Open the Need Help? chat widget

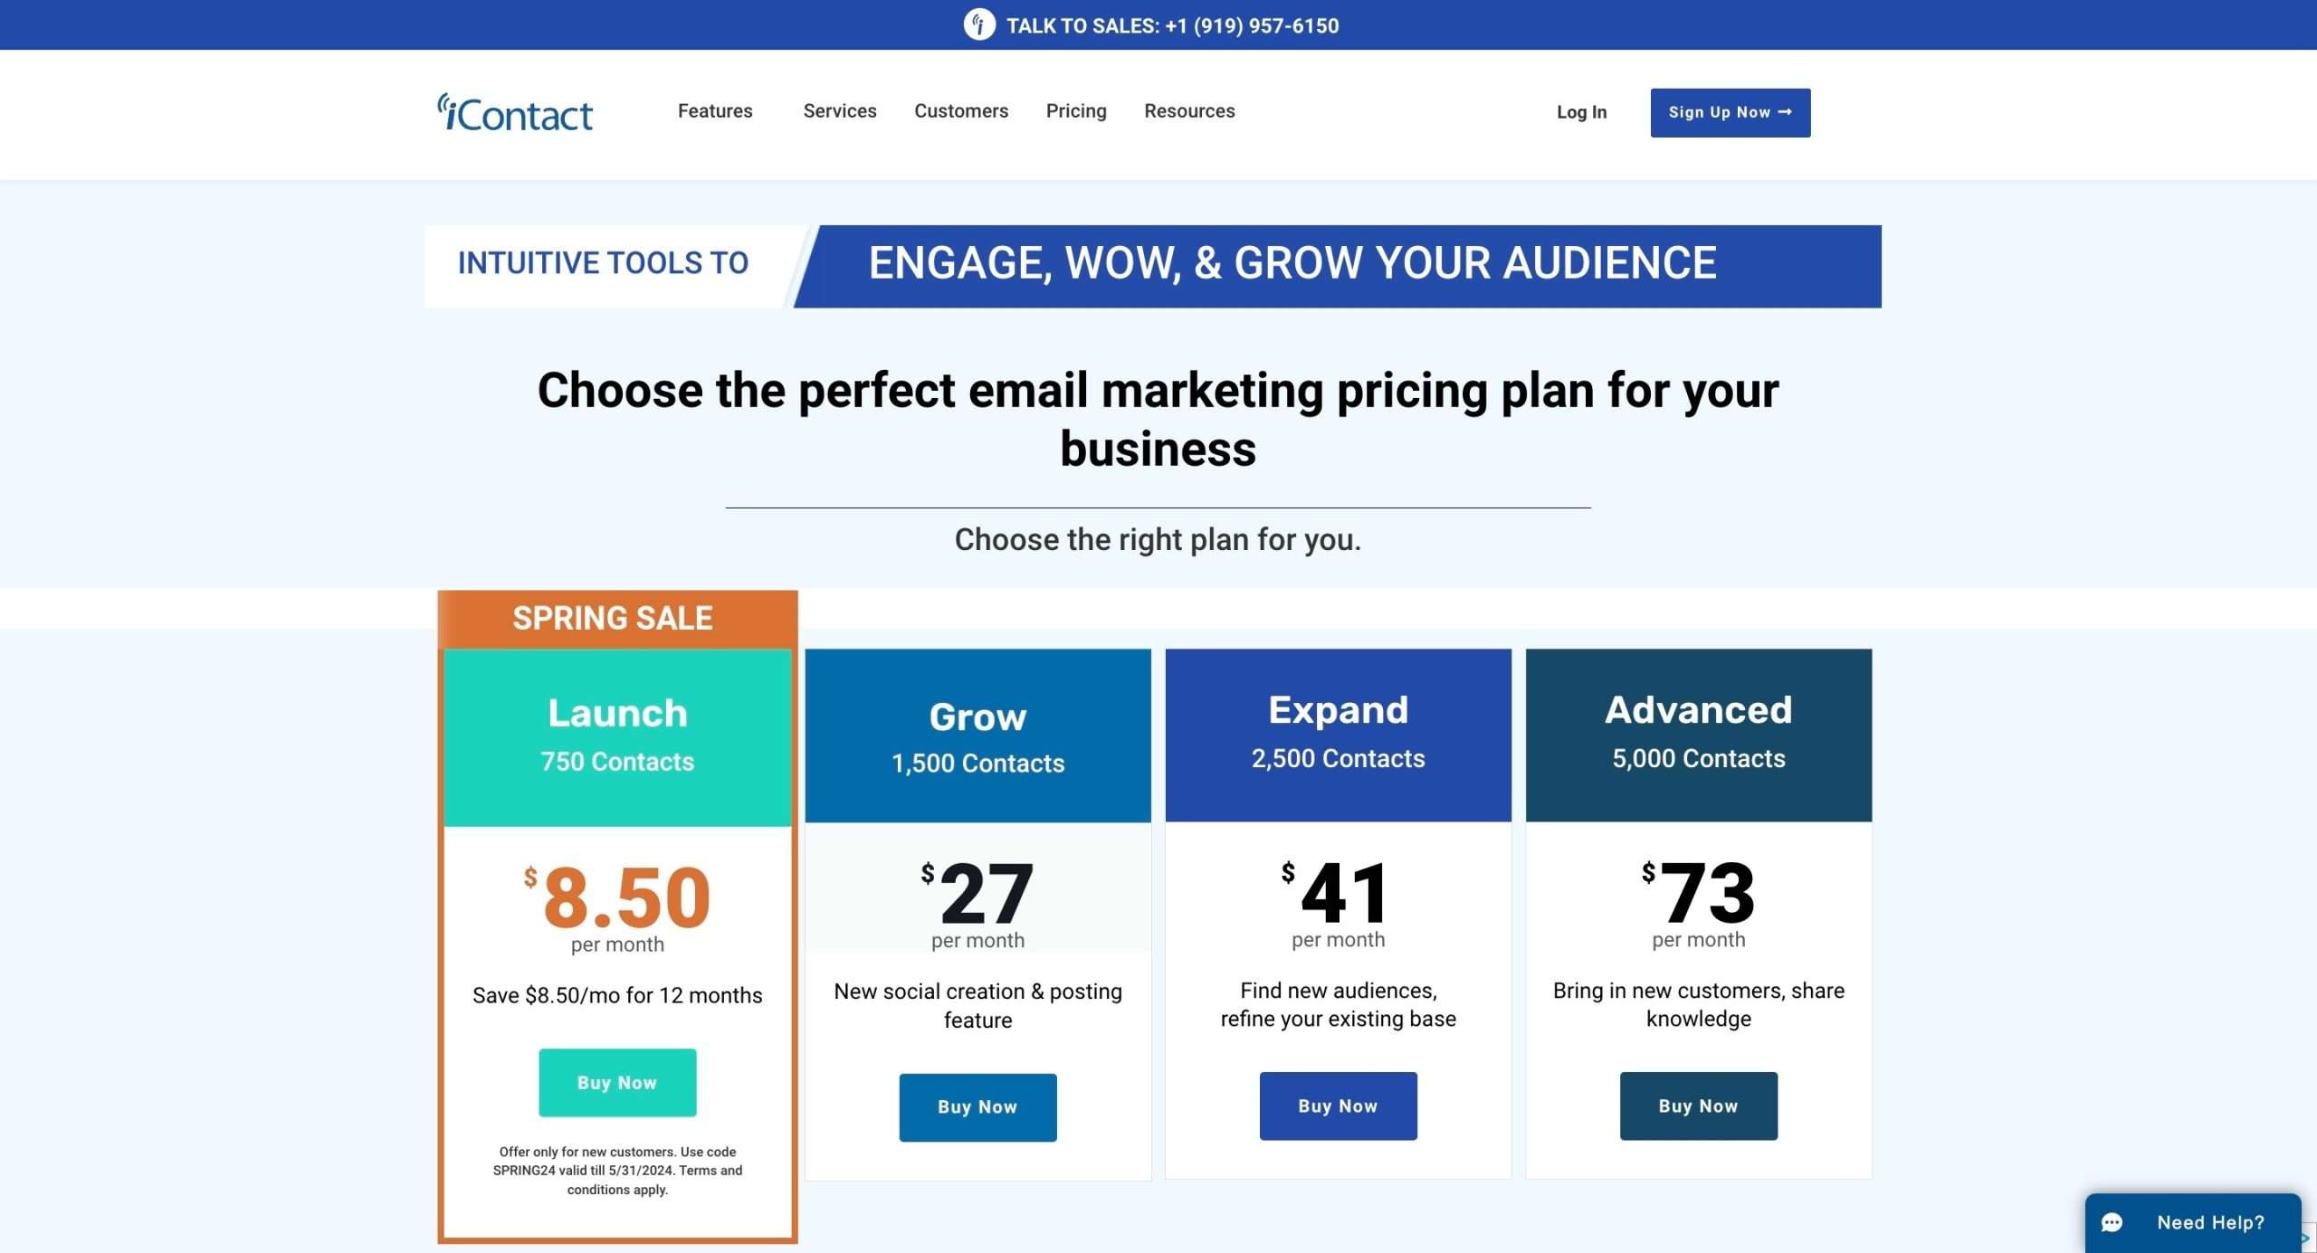2192,1222
